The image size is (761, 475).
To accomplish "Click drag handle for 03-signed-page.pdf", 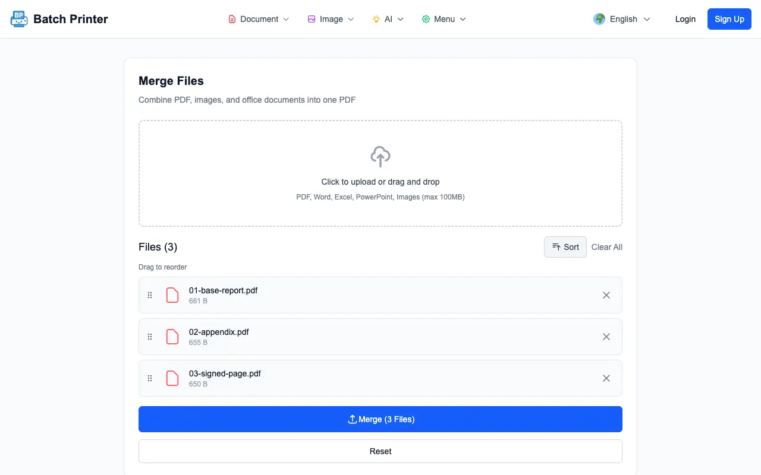I will 150,378.
